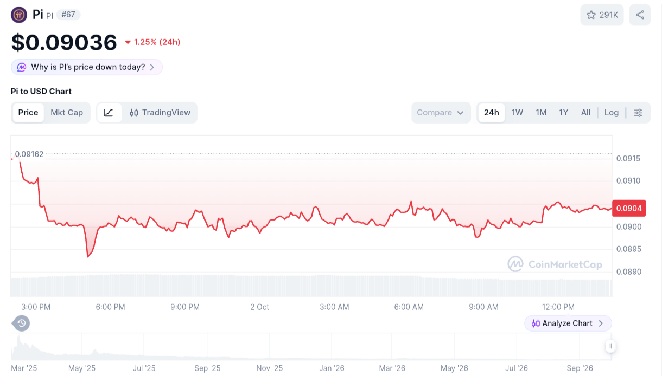Open chart settings sliders icon

[x=638, y=113]
